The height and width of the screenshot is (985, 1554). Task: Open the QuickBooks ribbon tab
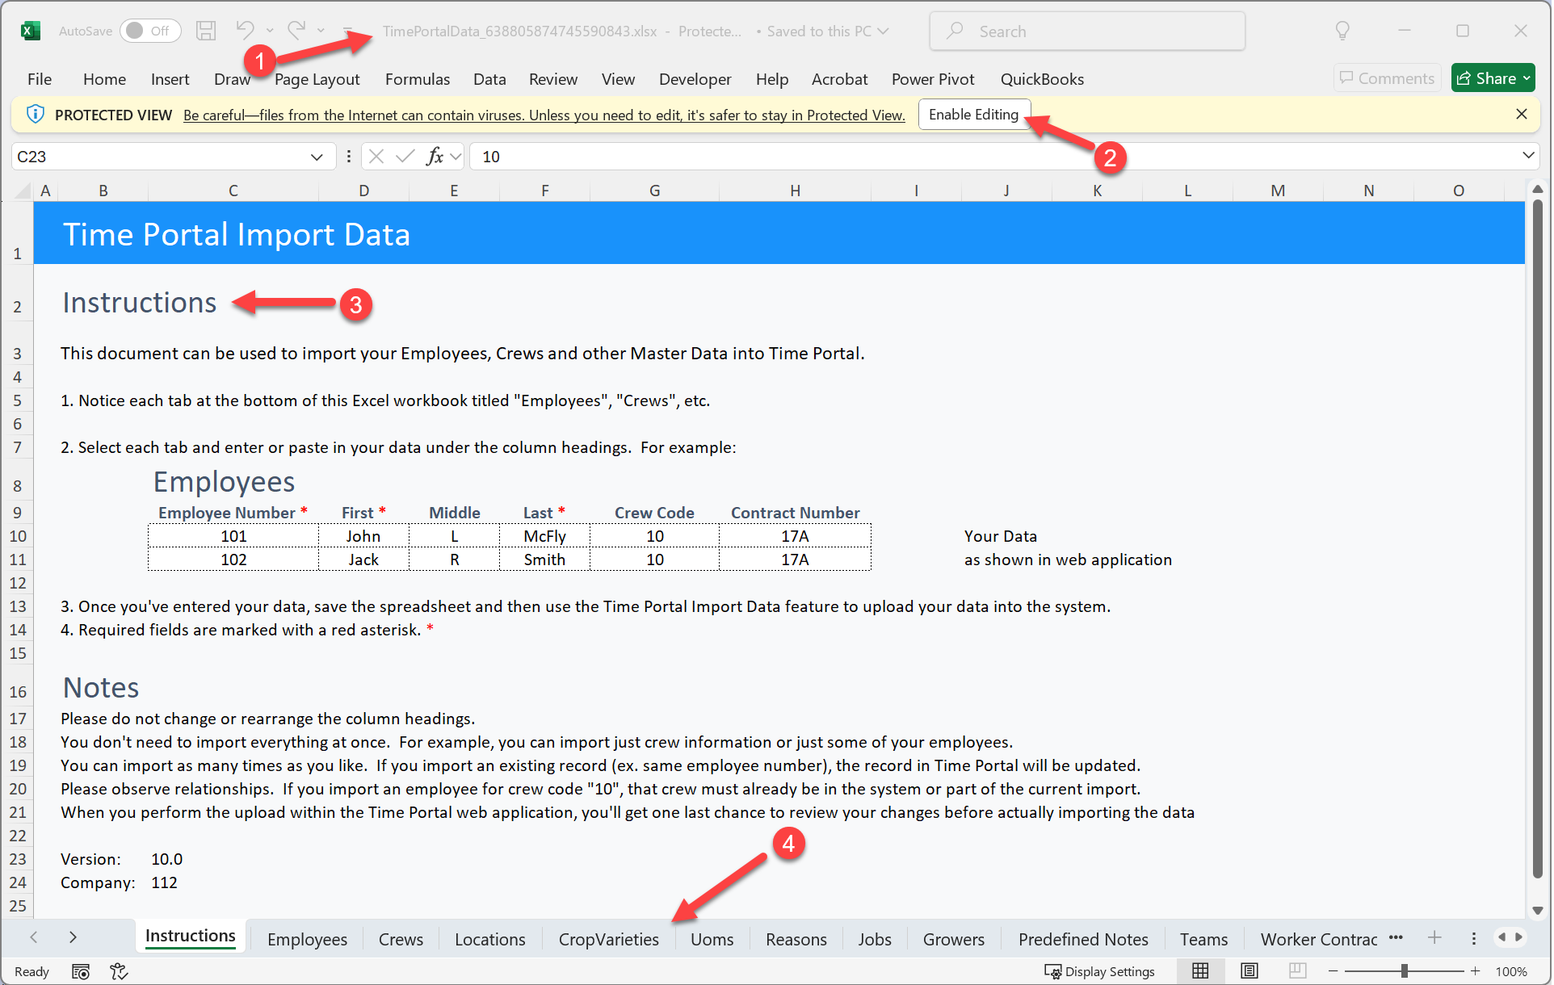pos(1042,79)
